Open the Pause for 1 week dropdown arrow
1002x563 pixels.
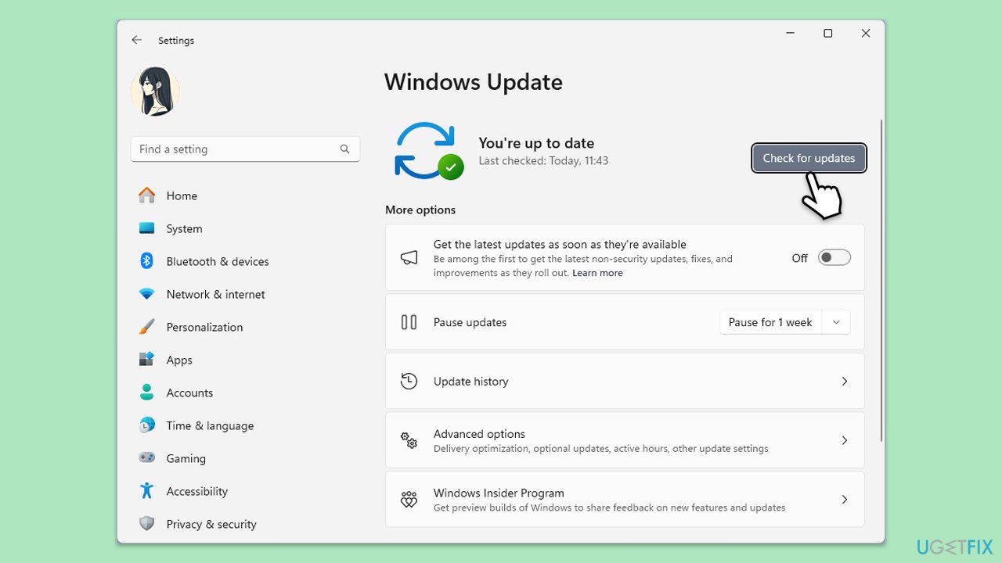835,321
